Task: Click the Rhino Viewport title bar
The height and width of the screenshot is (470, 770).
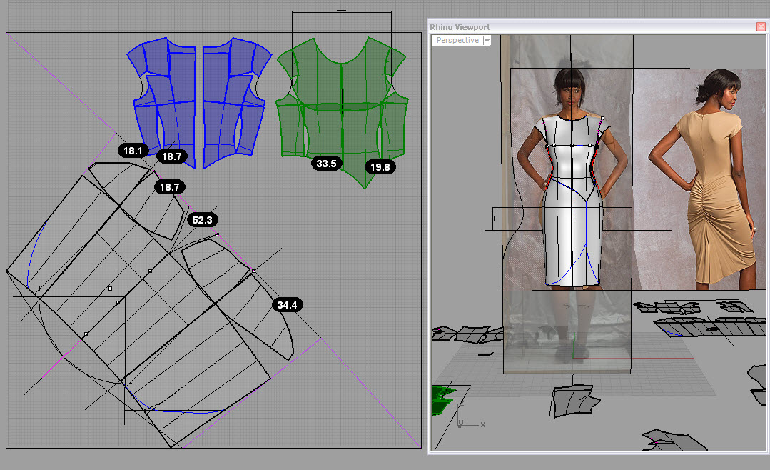Action: click(571, 26)
